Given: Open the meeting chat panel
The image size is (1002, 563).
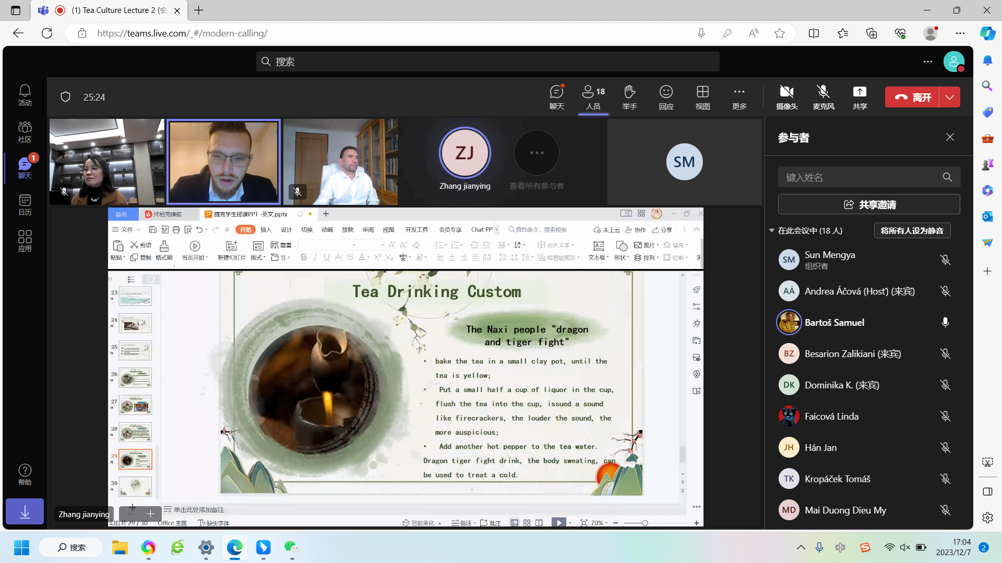Looking at the screenshot, I should [556, 97].
